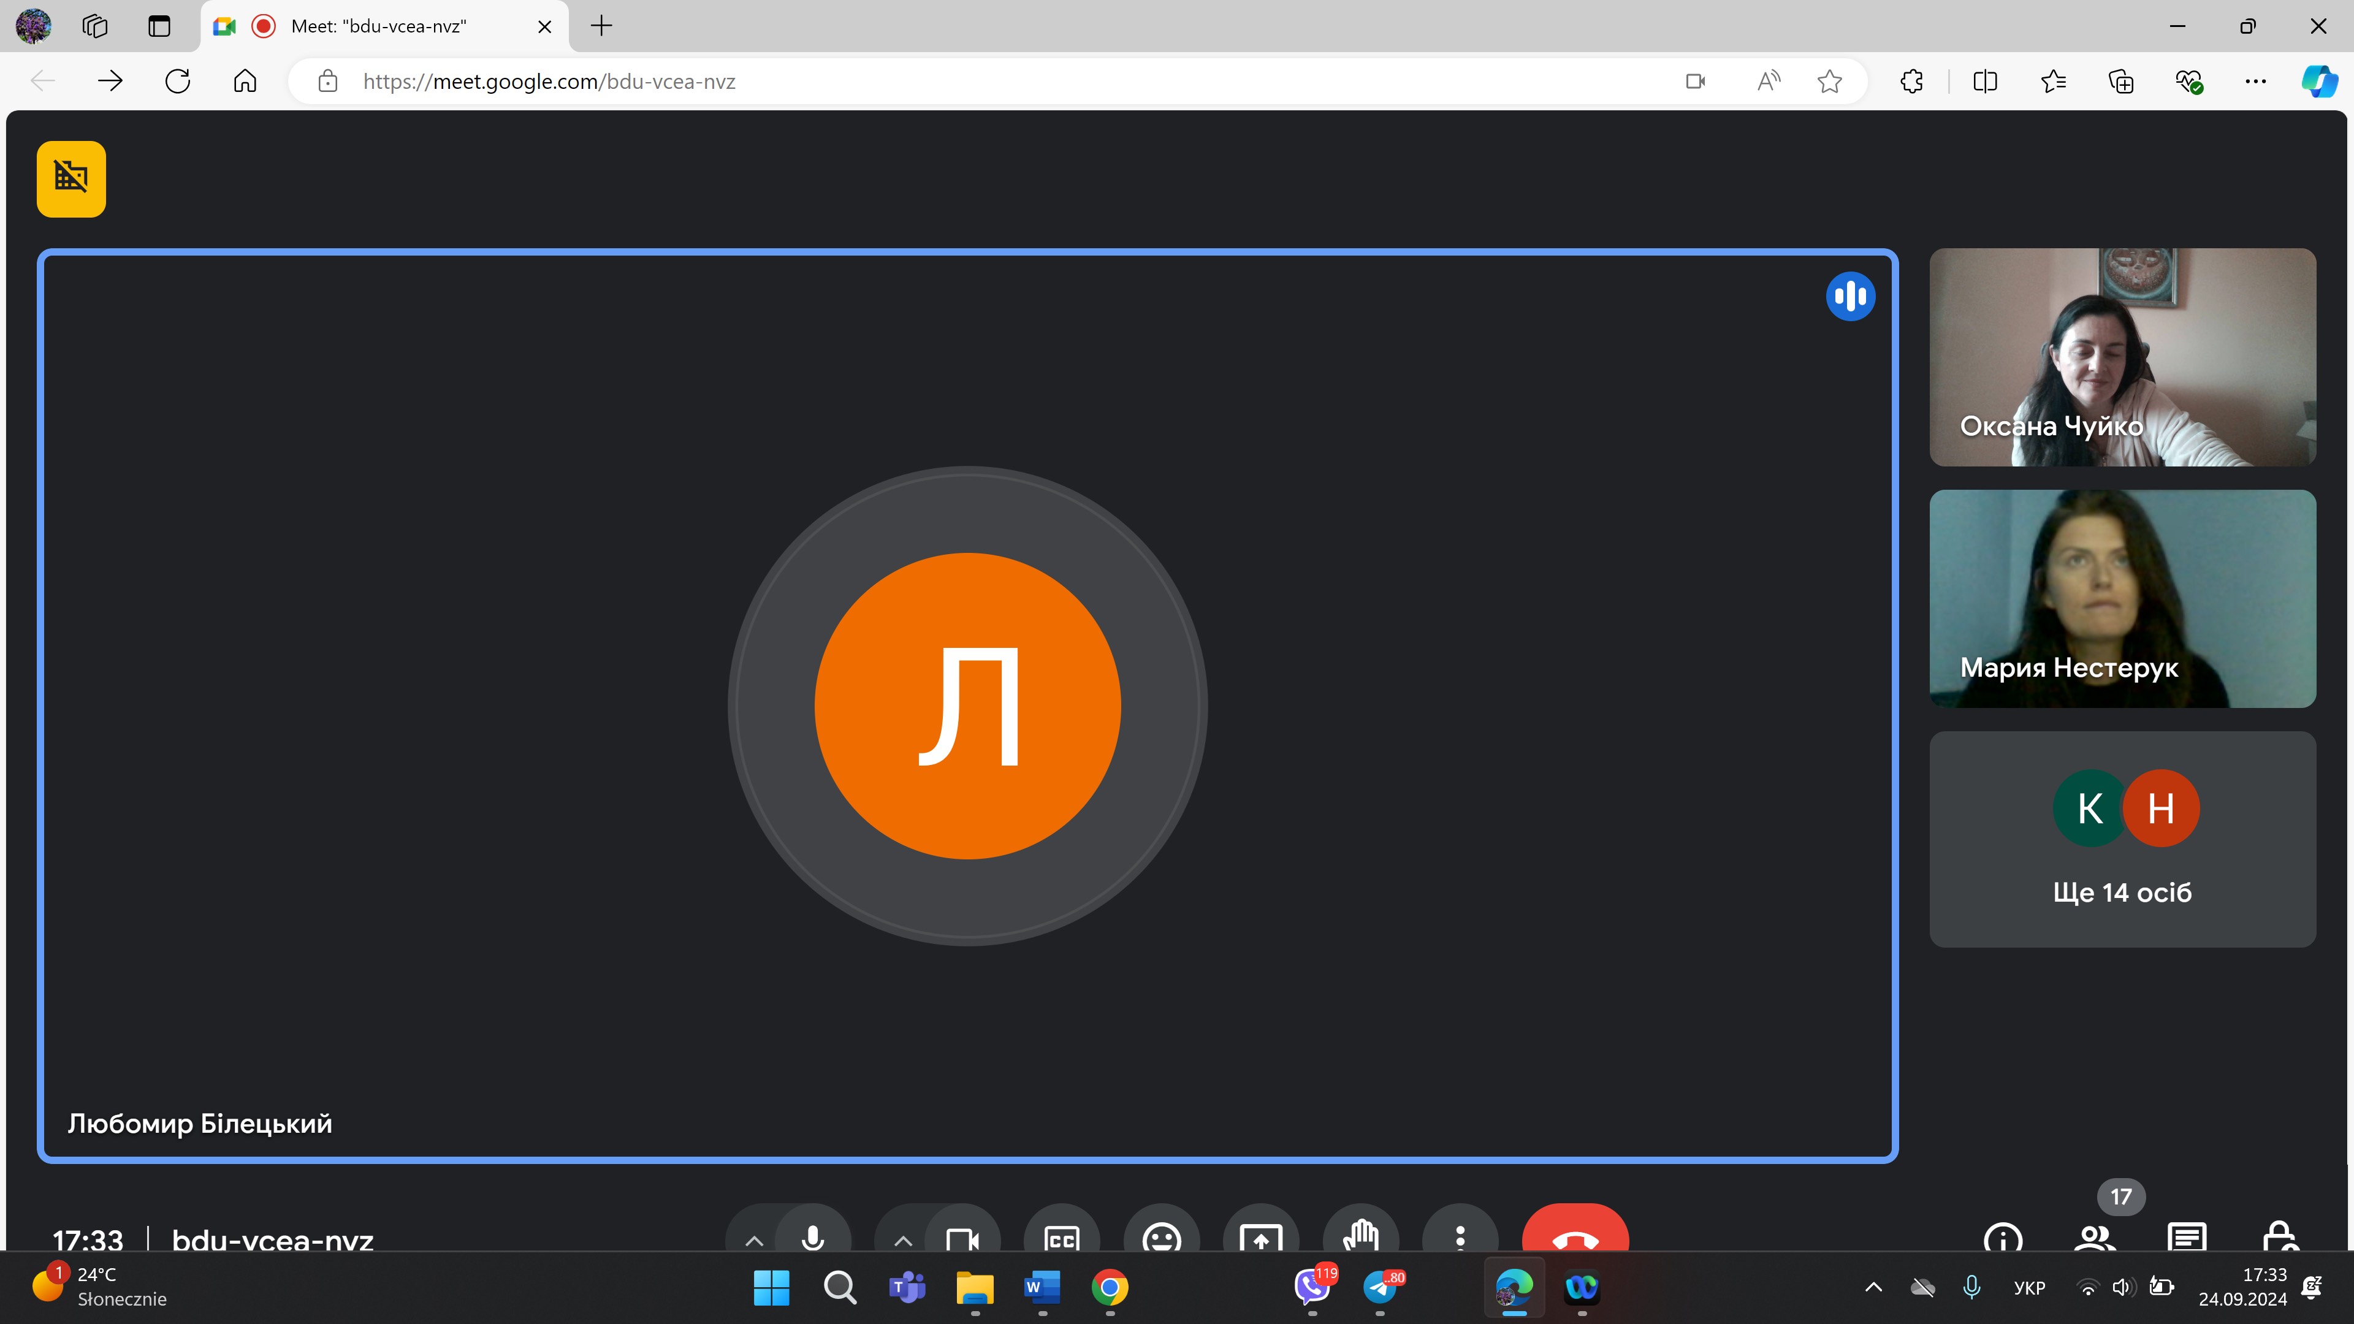Expand video settings chevron beside camera
Viewport: 2354px width, 1324px height.
click(x=903, y=1240)
